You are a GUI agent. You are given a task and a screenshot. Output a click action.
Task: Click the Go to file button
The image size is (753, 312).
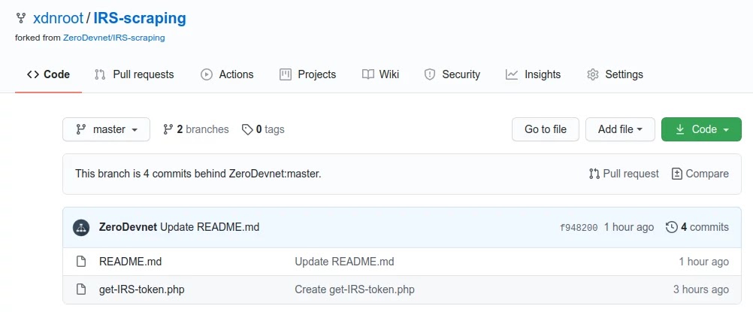pos(546,129)
